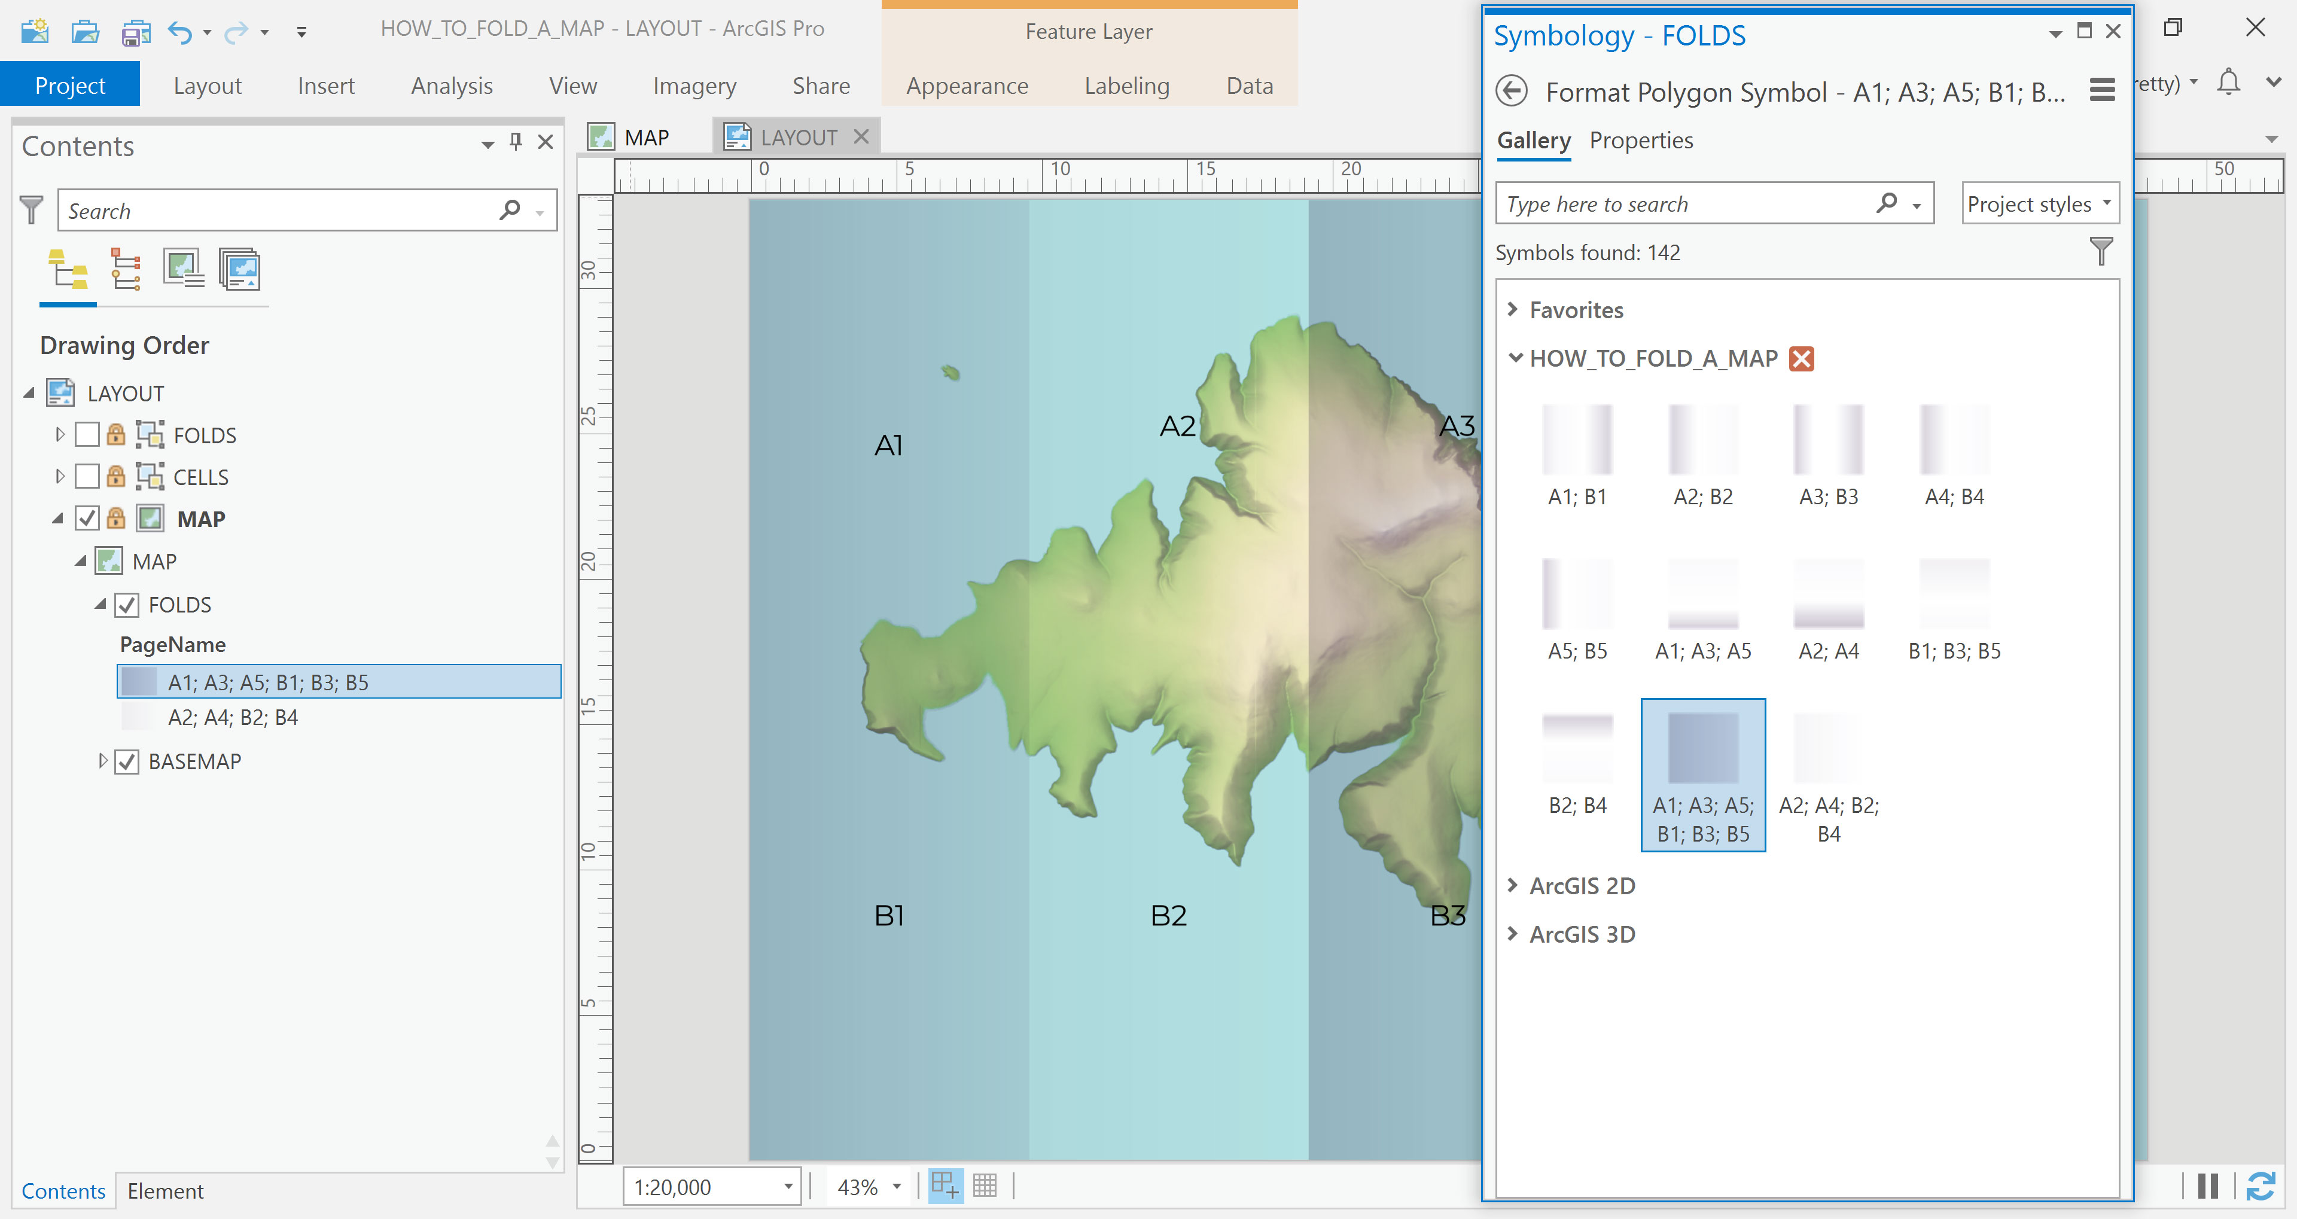Switch to the Properties tab in Symbology

1641,141
